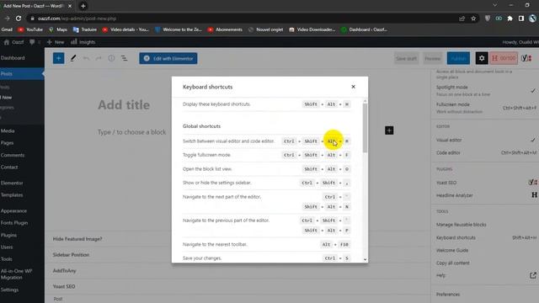
Task: Open Contact in the admin sidebar
Action: [9, 167]
